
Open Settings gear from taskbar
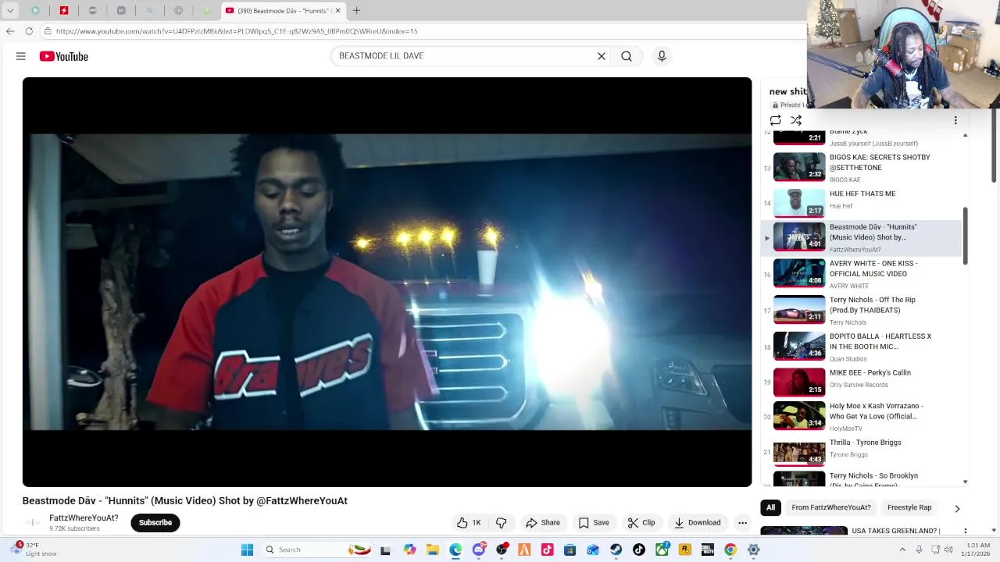coord(753,550)
